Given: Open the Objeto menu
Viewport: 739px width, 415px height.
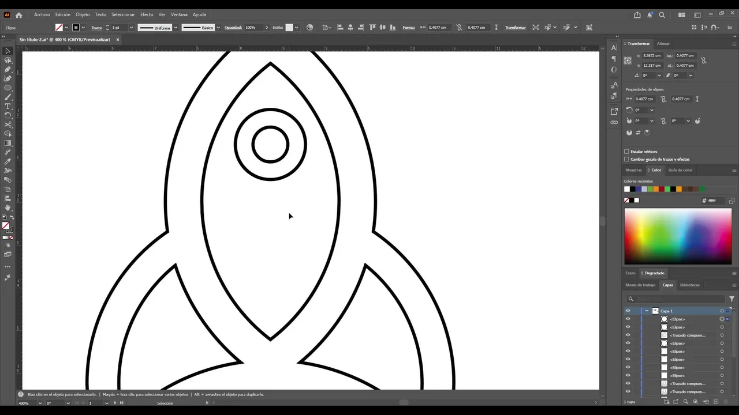Looking at the screenshot, I should tap(83, 14).
